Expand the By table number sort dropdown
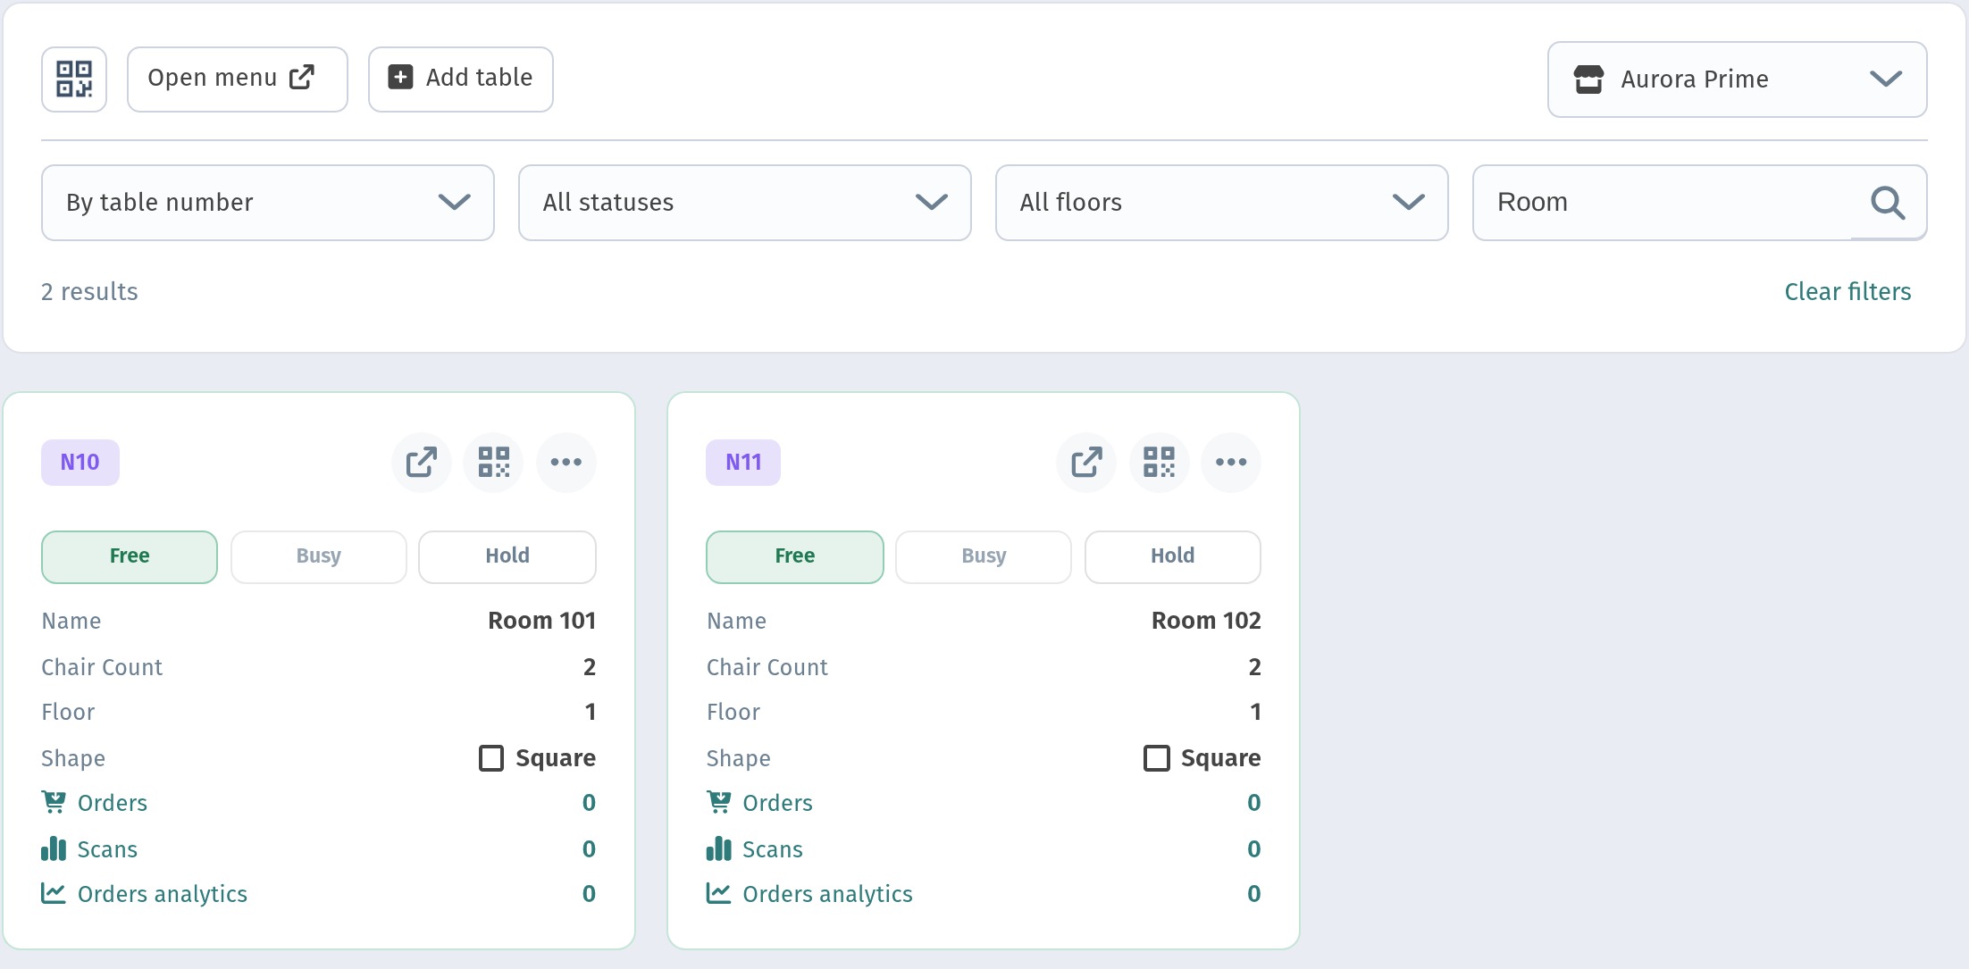This screenshot has height=969, width=1969. 268,203
